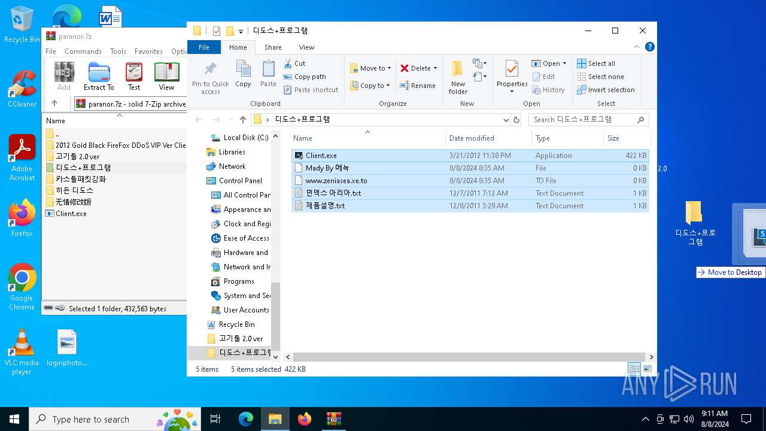This screenshot has height=431, width=766.
Task: Create a New folder from ribbon
Action: coord(458,78)
